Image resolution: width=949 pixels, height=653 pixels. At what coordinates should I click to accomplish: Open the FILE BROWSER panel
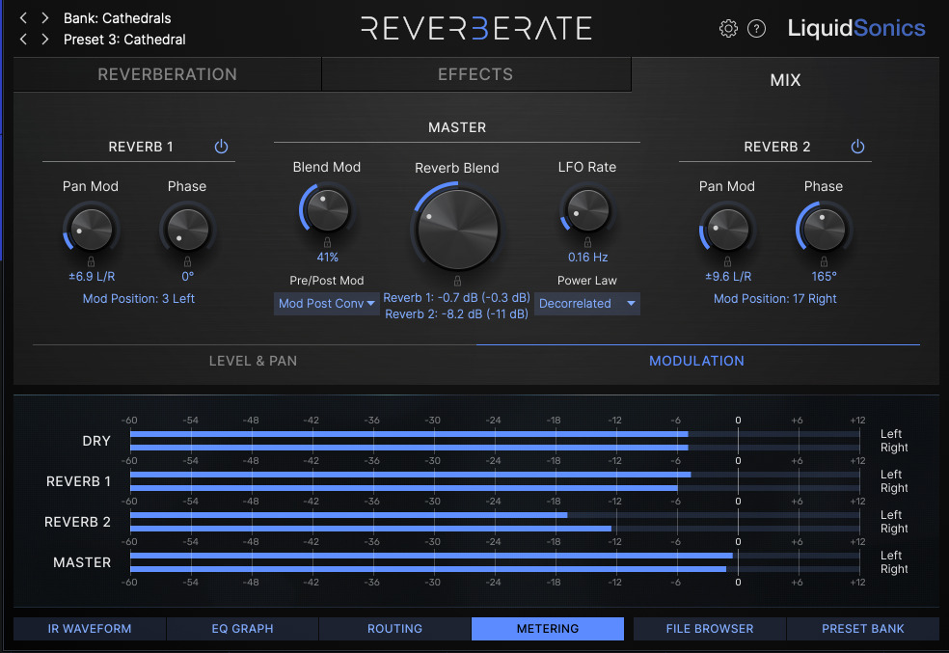[x=710, y=629]
